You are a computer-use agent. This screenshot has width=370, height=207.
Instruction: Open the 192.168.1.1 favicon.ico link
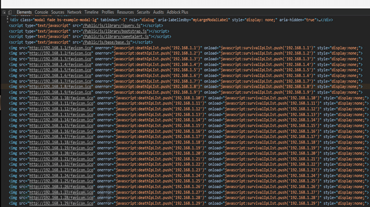click(x=60, y=48)
